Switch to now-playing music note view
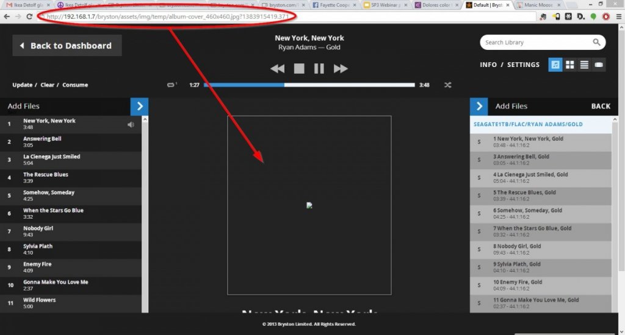The image size is (625, 335). (555, 65)
